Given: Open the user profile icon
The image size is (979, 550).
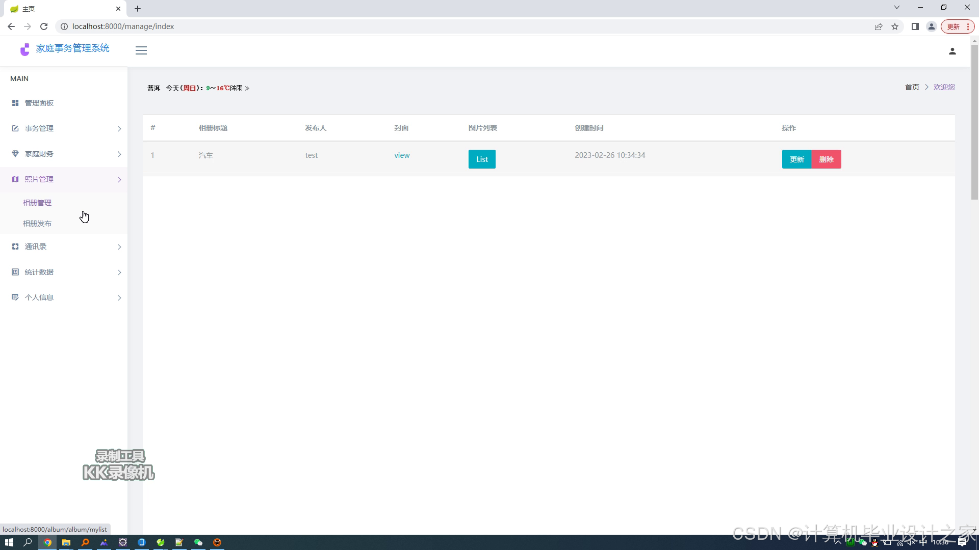Looking at the screenshot, I should [952, 51].
